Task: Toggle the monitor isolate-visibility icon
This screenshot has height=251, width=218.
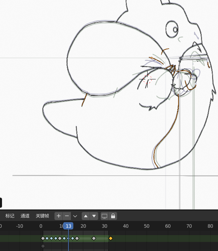Action: click(x=104, y=216)
